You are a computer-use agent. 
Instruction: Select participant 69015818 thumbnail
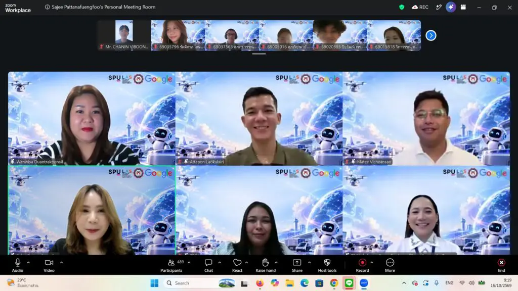(394, 35)
